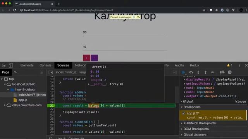
Task: Show more navigator tabs chevron
Action: pos(15,72)
